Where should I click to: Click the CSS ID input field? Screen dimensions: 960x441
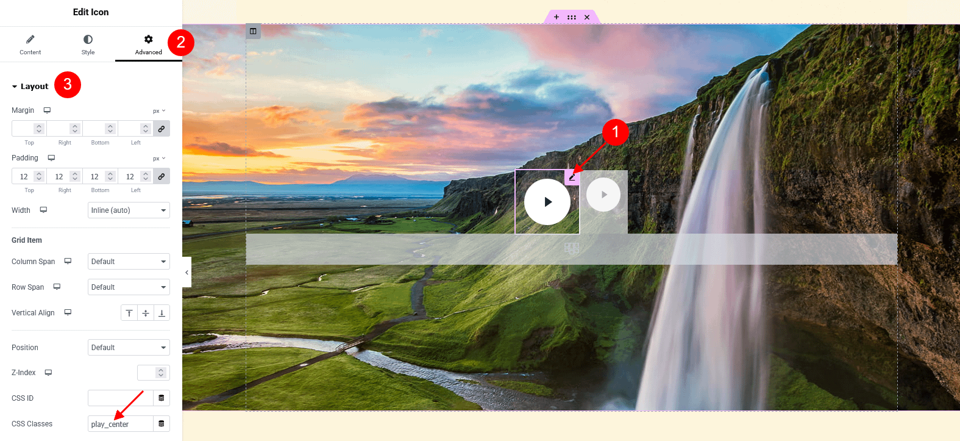point(120,398)
